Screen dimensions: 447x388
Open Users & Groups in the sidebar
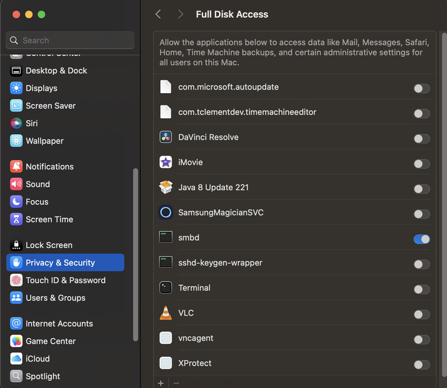pos(55,298)
